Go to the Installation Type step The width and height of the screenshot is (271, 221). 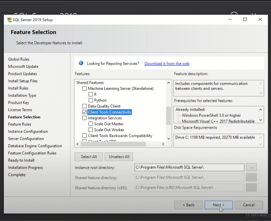click(x=22, y=95)
